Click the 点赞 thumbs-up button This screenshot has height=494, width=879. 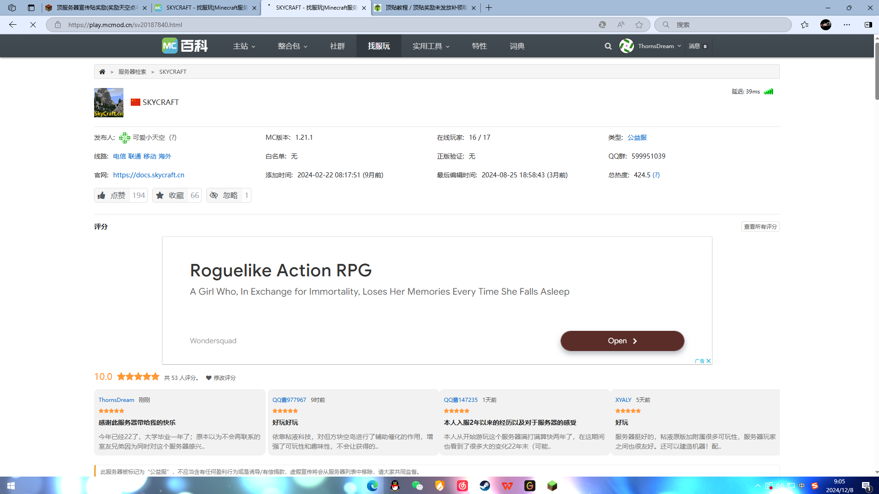pos(121,195)
